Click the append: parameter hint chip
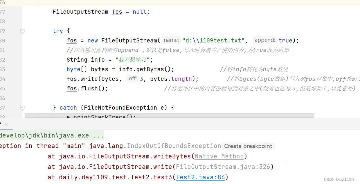This screenshot has height=184, width=360. [264, 40]
